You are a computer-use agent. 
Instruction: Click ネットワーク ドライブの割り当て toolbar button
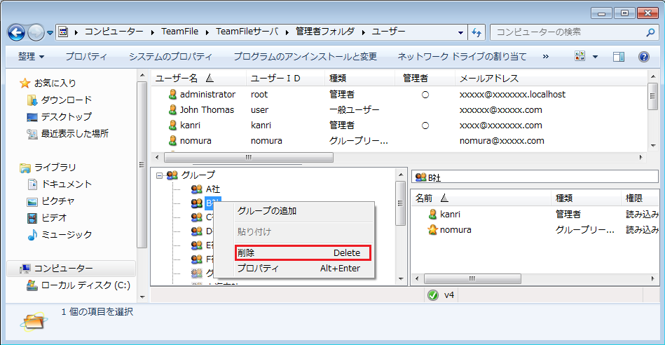point(462,57)
